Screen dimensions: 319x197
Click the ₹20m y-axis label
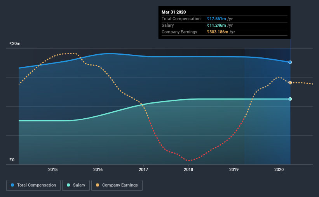click(x=15, y=44)
